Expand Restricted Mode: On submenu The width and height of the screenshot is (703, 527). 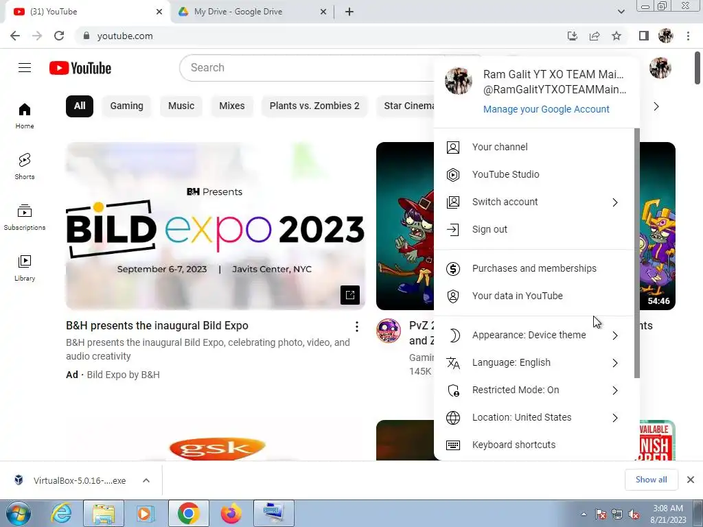(614, 390)
